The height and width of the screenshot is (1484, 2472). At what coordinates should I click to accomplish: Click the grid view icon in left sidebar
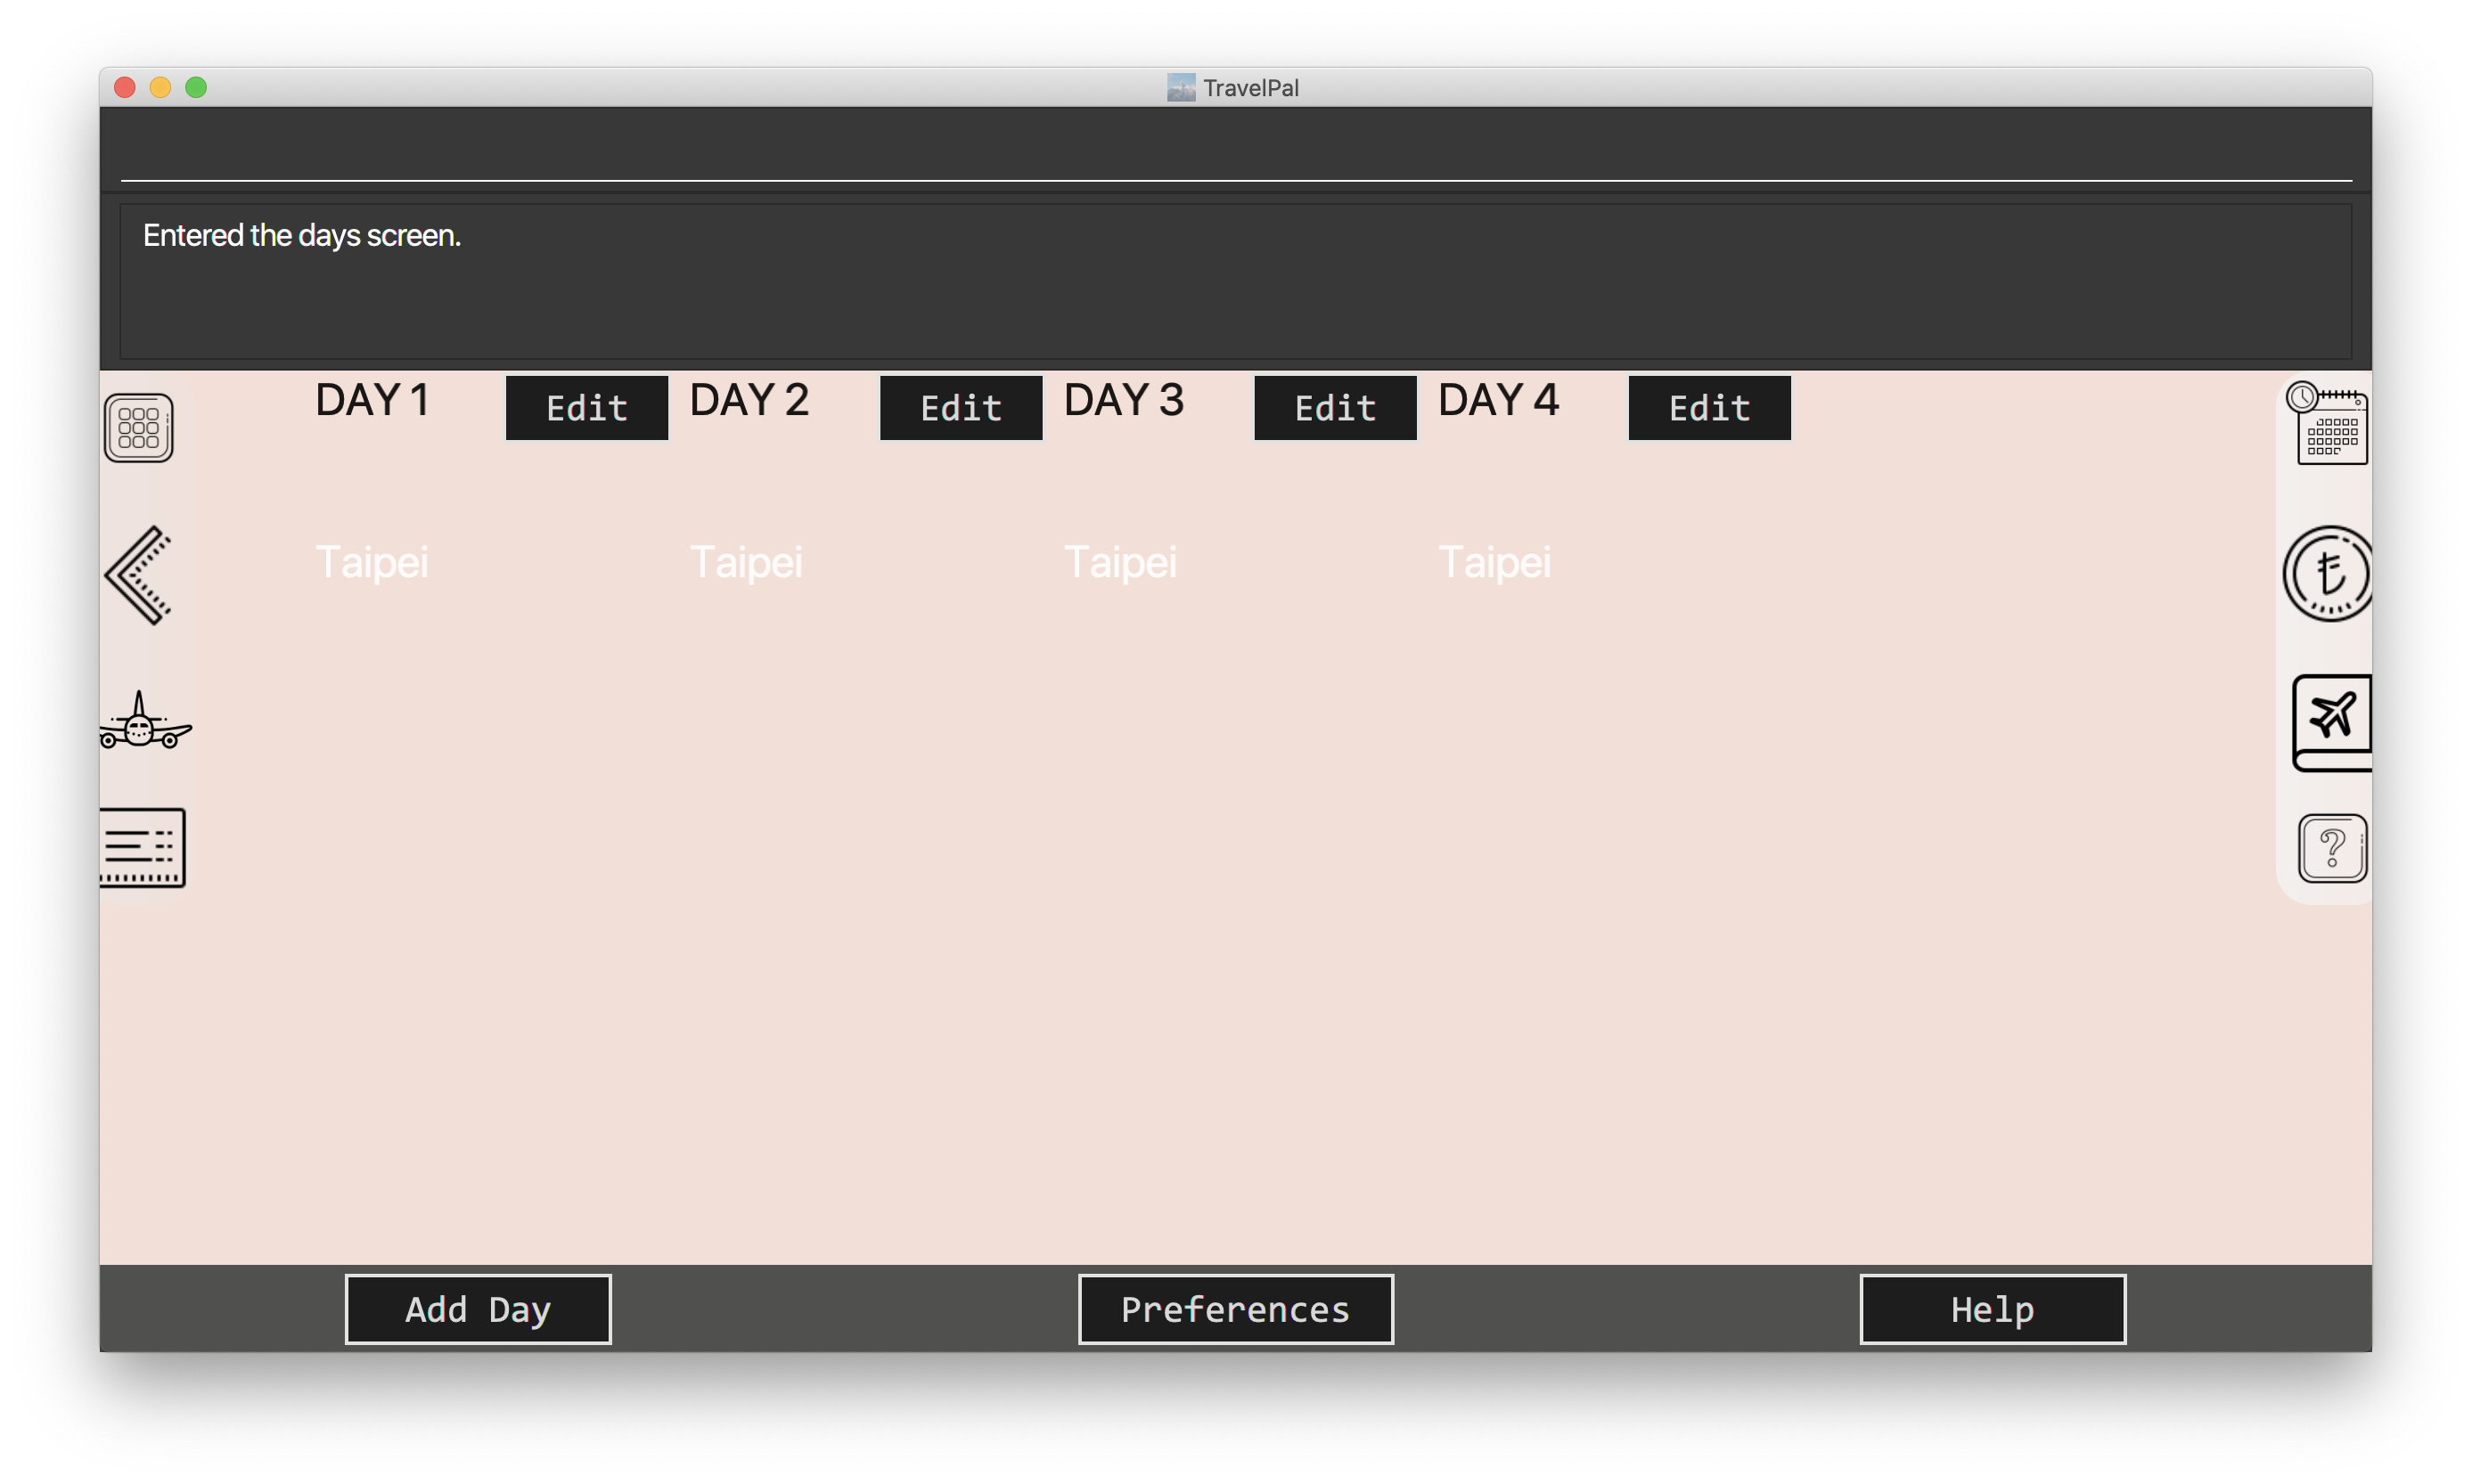pyautogui.click(x=138, y=428)
